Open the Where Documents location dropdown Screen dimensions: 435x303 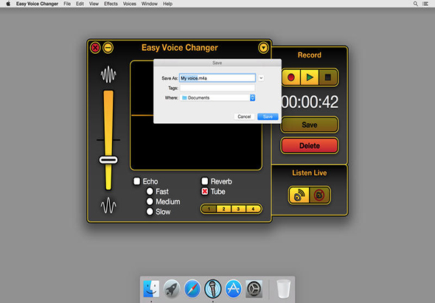[217, 97]
